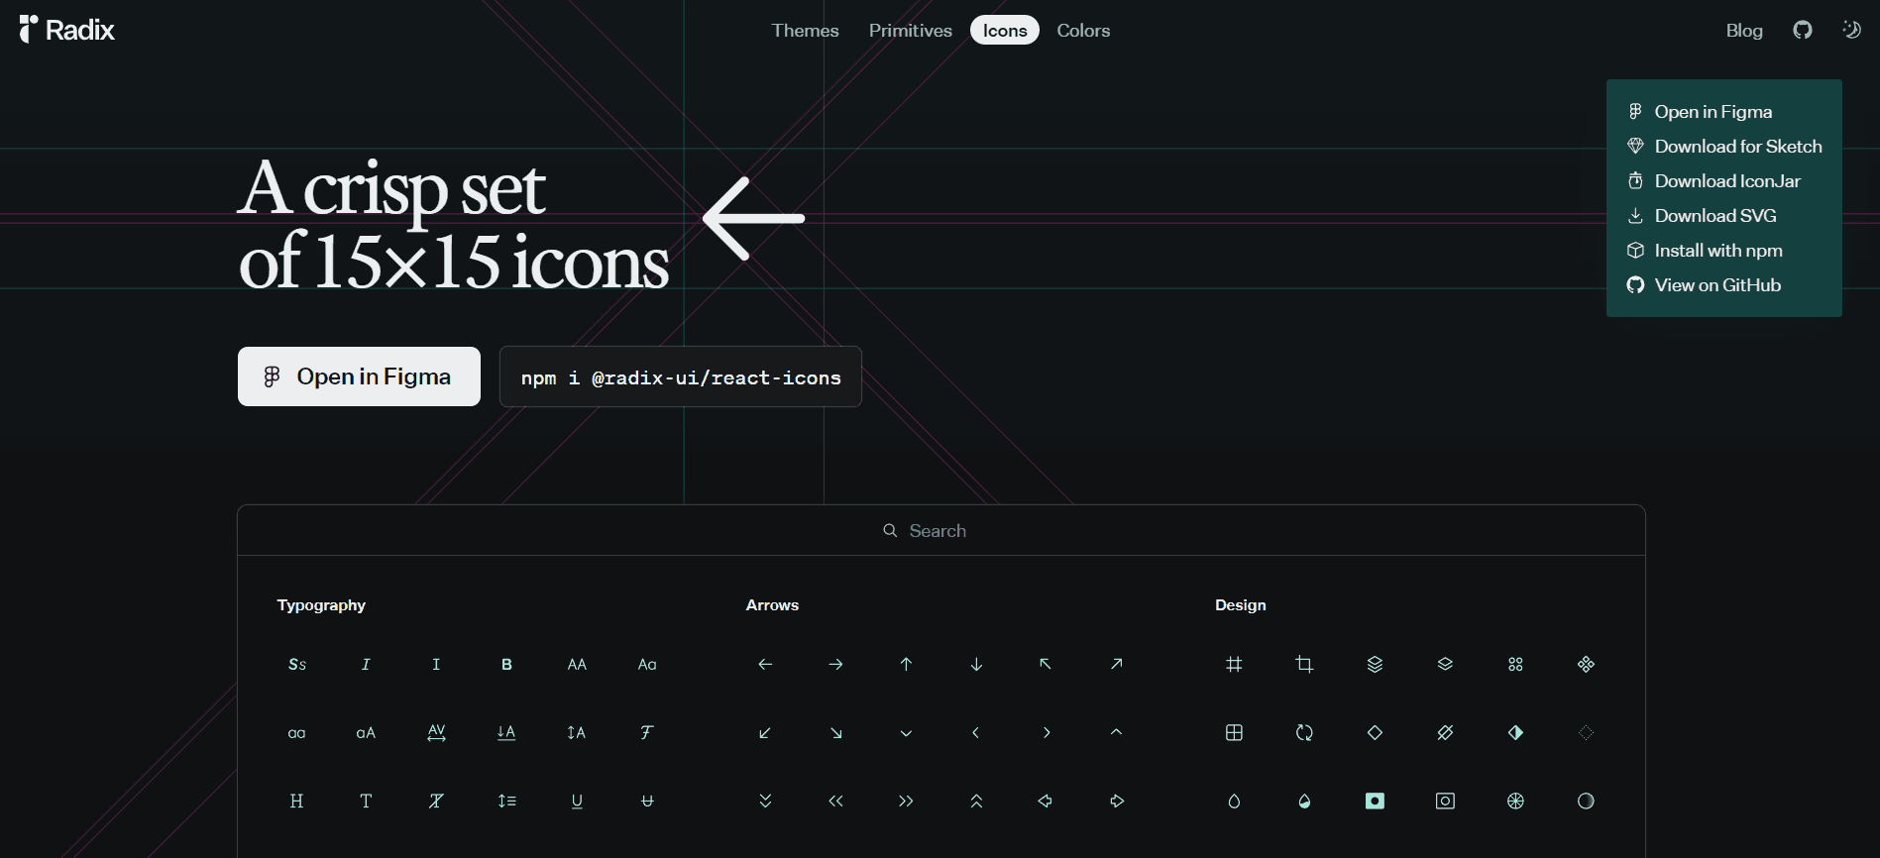Select the chevron left icon

pos(976,732)
